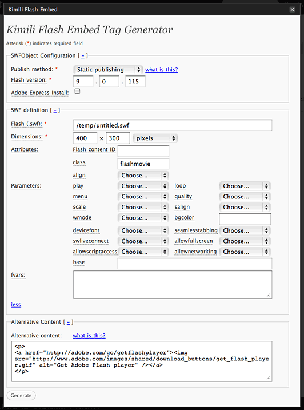Click the Flash (.swf) path field
The width and height of the screenshot is (304, 410).
(x=173, y=125)
